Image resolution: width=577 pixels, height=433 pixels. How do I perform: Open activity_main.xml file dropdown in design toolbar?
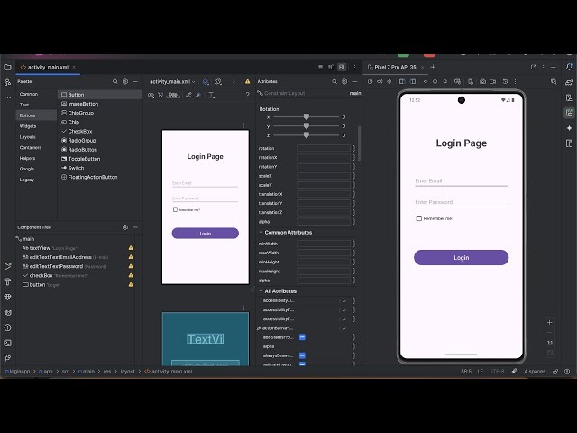pos(172,81)
